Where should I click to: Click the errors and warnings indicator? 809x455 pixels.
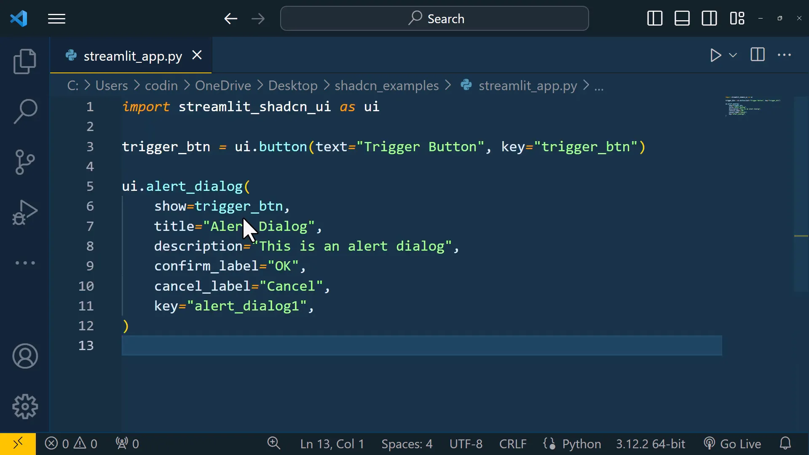coord(70,443)
